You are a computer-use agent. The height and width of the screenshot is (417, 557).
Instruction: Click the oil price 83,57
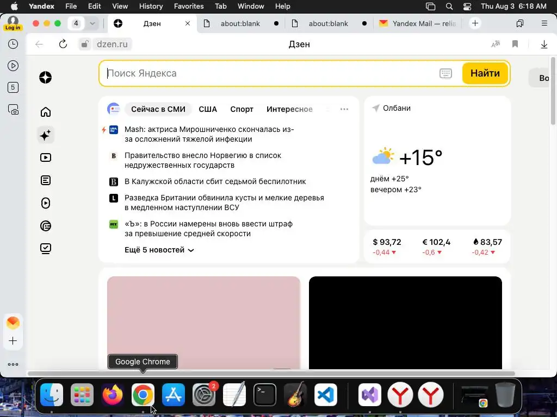pyautogui.click(x=487, y=242)
